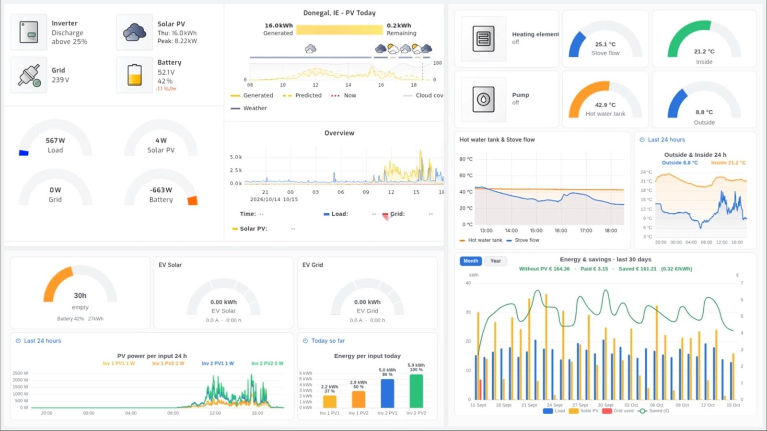Image resolution: width=767 pixels, height=431 pixels.
Task: Click the Inv 1 PV2 energy bar
Action: (x=359, y=399)
